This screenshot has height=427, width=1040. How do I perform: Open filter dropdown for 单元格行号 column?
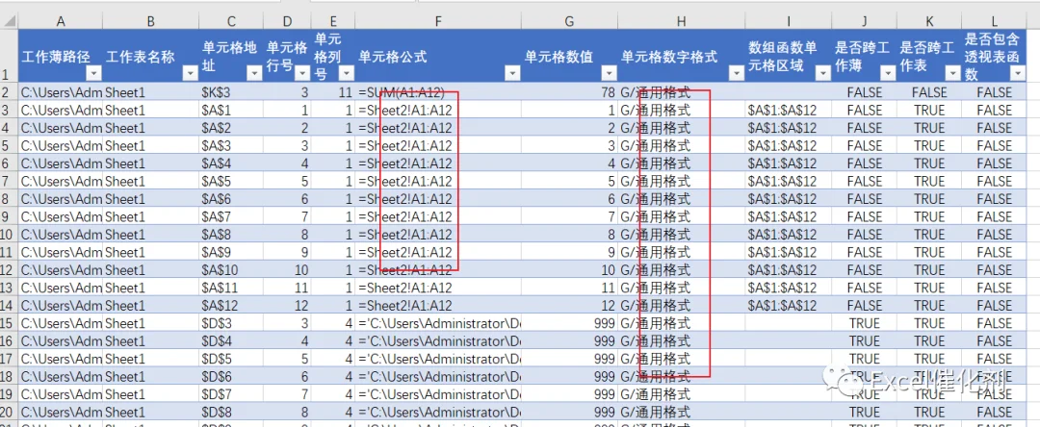pyautogui.click(x=301, y=73)
